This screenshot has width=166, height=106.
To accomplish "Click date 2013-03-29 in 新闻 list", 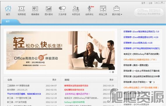I will pyautogui.click(x=108, y=86).
